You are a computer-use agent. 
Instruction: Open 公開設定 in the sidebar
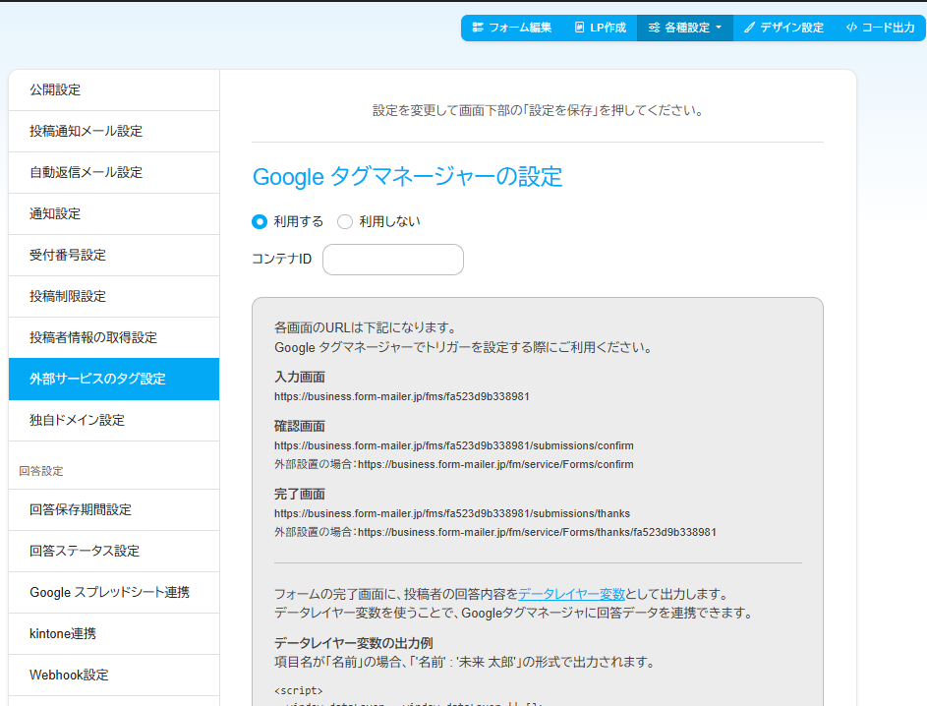point(114,89)
